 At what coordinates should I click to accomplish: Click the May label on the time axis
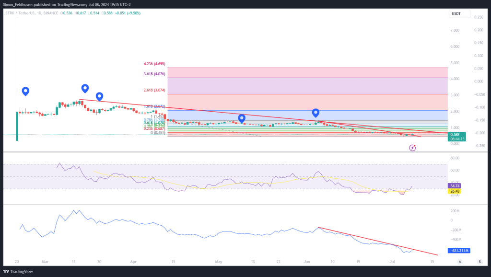point(219,262)
